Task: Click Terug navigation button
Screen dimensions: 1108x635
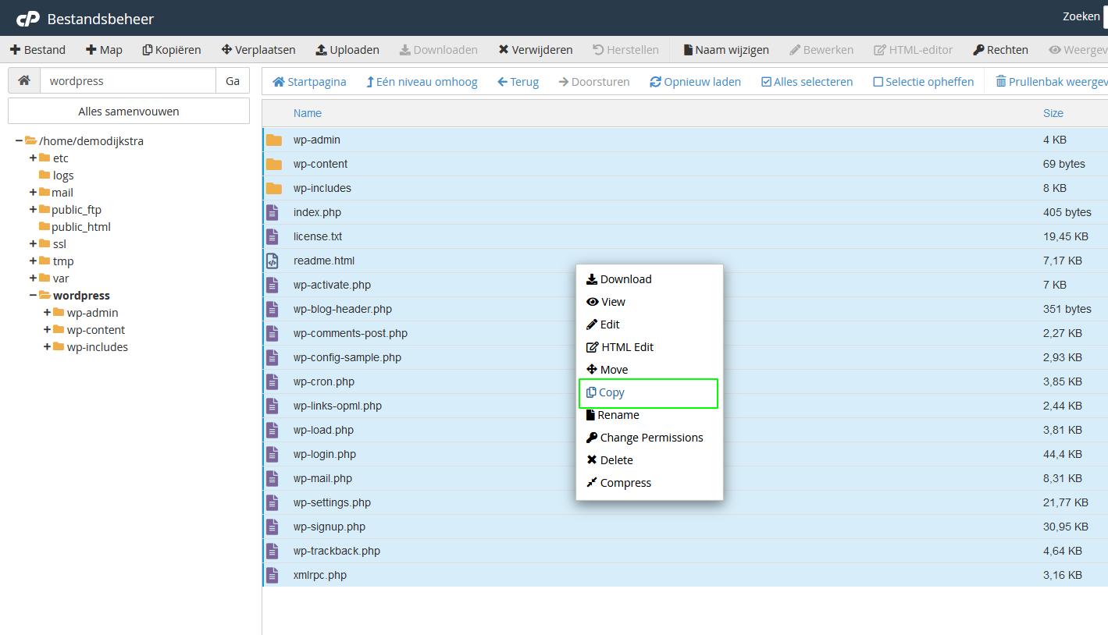Action: pos(518,81)
